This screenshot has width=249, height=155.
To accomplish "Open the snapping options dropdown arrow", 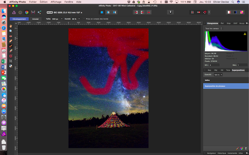I will pos(209,12).
